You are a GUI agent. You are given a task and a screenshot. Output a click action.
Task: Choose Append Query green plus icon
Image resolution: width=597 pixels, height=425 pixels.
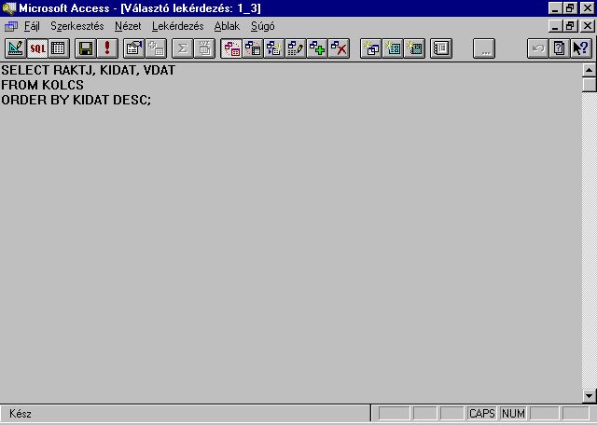point(317,48)
